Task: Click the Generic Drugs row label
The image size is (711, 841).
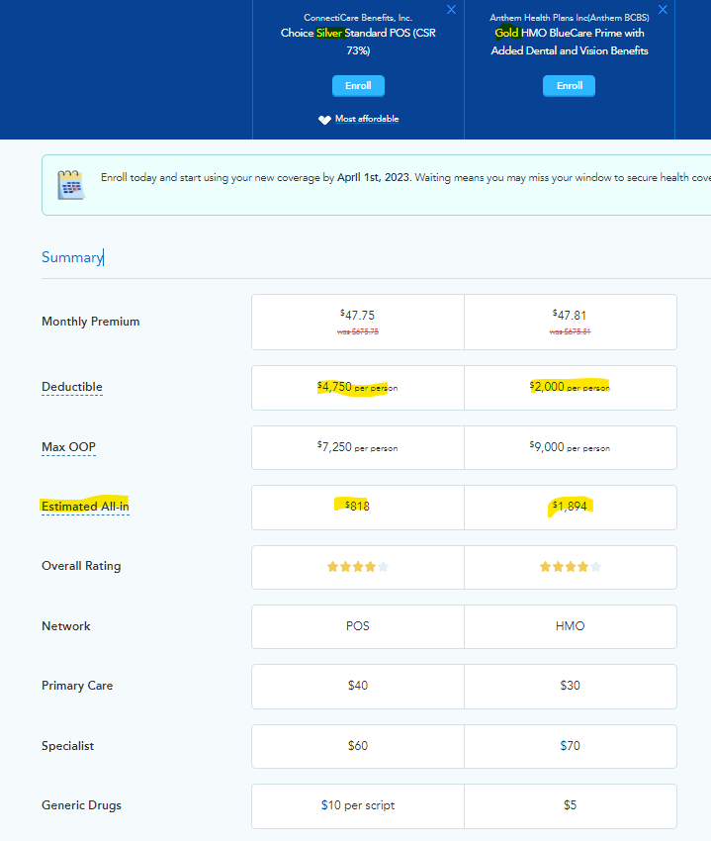Action: coord(81,805)
